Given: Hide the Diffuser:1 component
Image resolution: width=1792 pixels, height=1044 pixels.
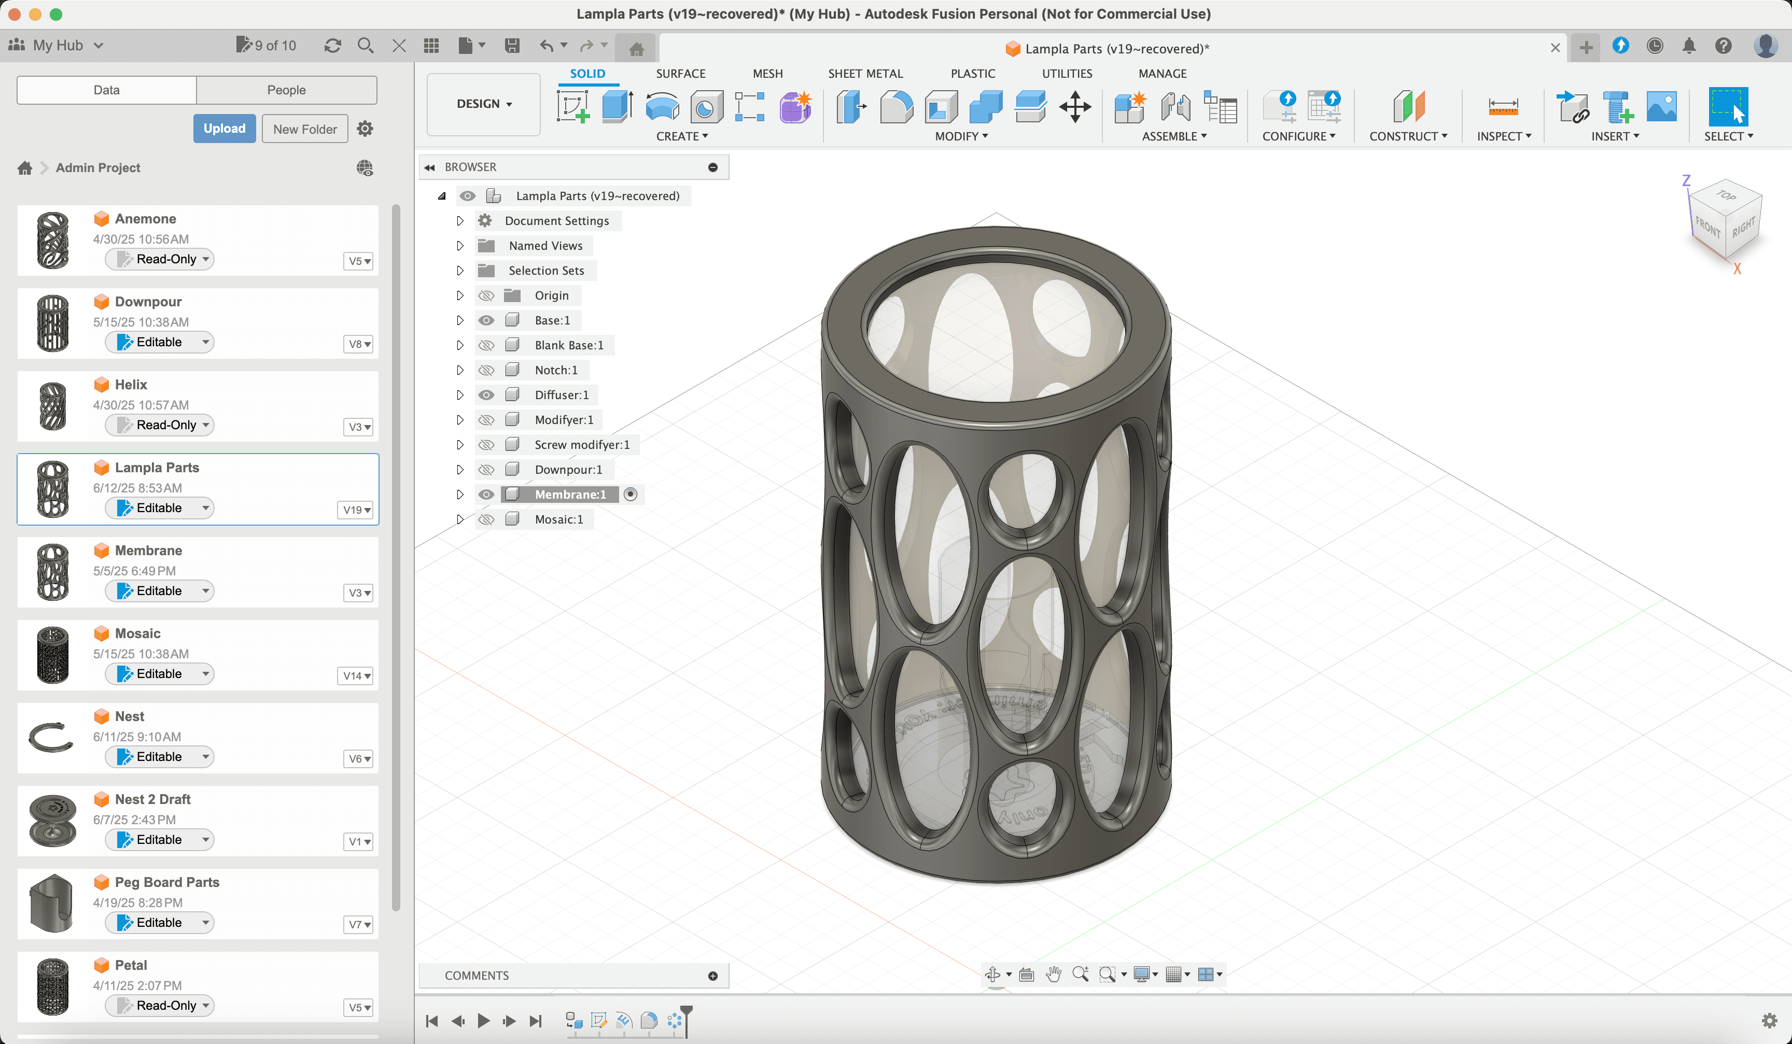Looking at the screenshot, I should point(486,395).
